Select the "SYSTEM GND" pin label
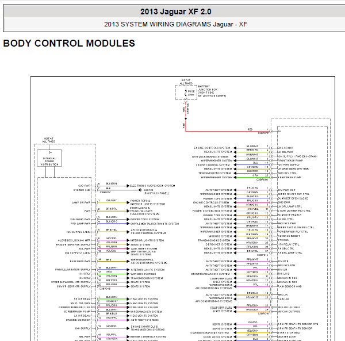The height and width of the screenshot is (341, 345). (x=82, y=190)
